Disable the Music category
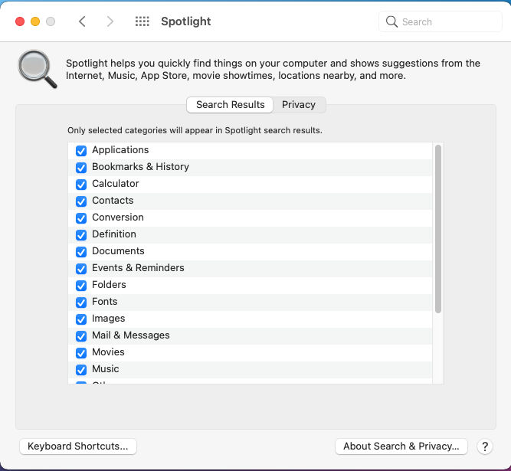Viewport: 511px width, 471px height. coord(81,370)
